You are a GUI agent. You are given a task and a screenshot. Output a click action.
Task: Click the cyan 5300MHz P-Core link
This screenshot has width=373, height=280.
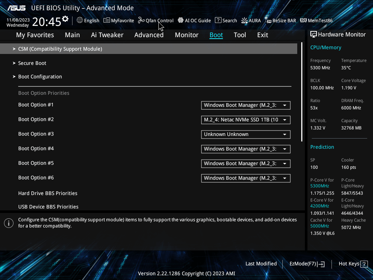tap(319, 186)
